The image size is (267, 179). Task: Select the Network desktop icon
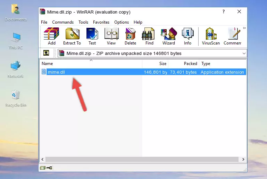tap(16, 70)
